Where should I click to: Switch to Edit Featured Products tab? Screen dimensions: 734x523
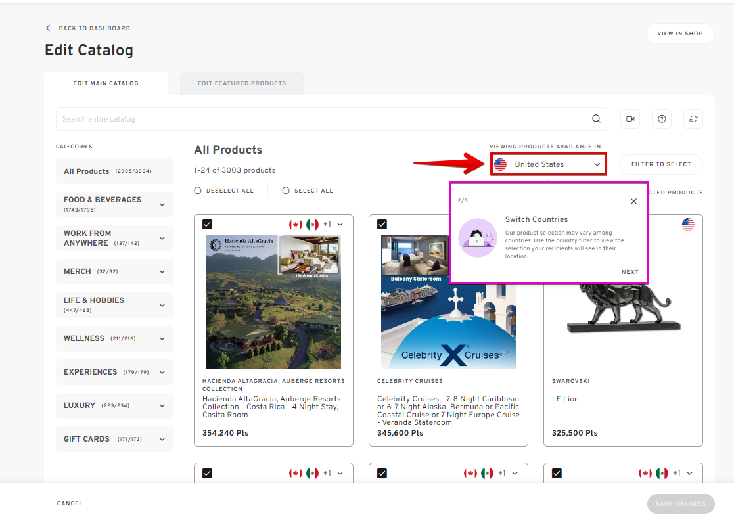point(242,83)
